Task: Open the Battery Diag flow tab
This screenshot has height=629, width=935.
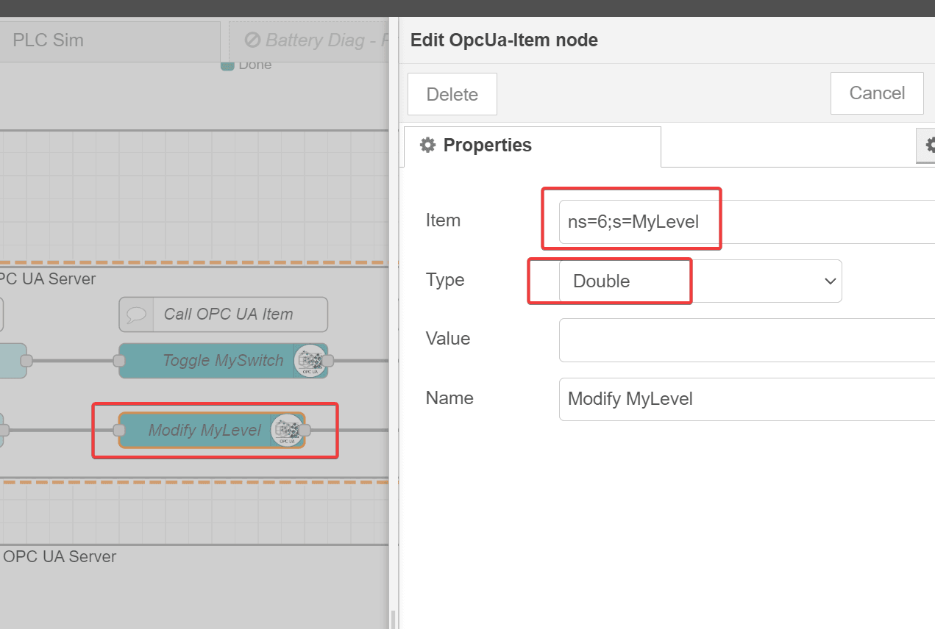Action: point(316,40)
